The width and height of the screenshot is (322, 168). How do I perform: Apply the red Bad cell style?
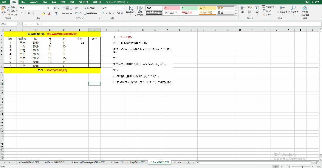(172, 8)
